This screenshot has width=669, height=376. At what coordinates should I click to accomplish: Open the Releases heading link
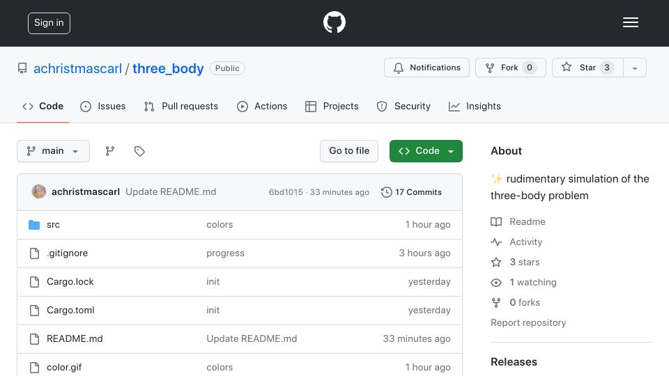pyautogui.click(x=514, y=362)
